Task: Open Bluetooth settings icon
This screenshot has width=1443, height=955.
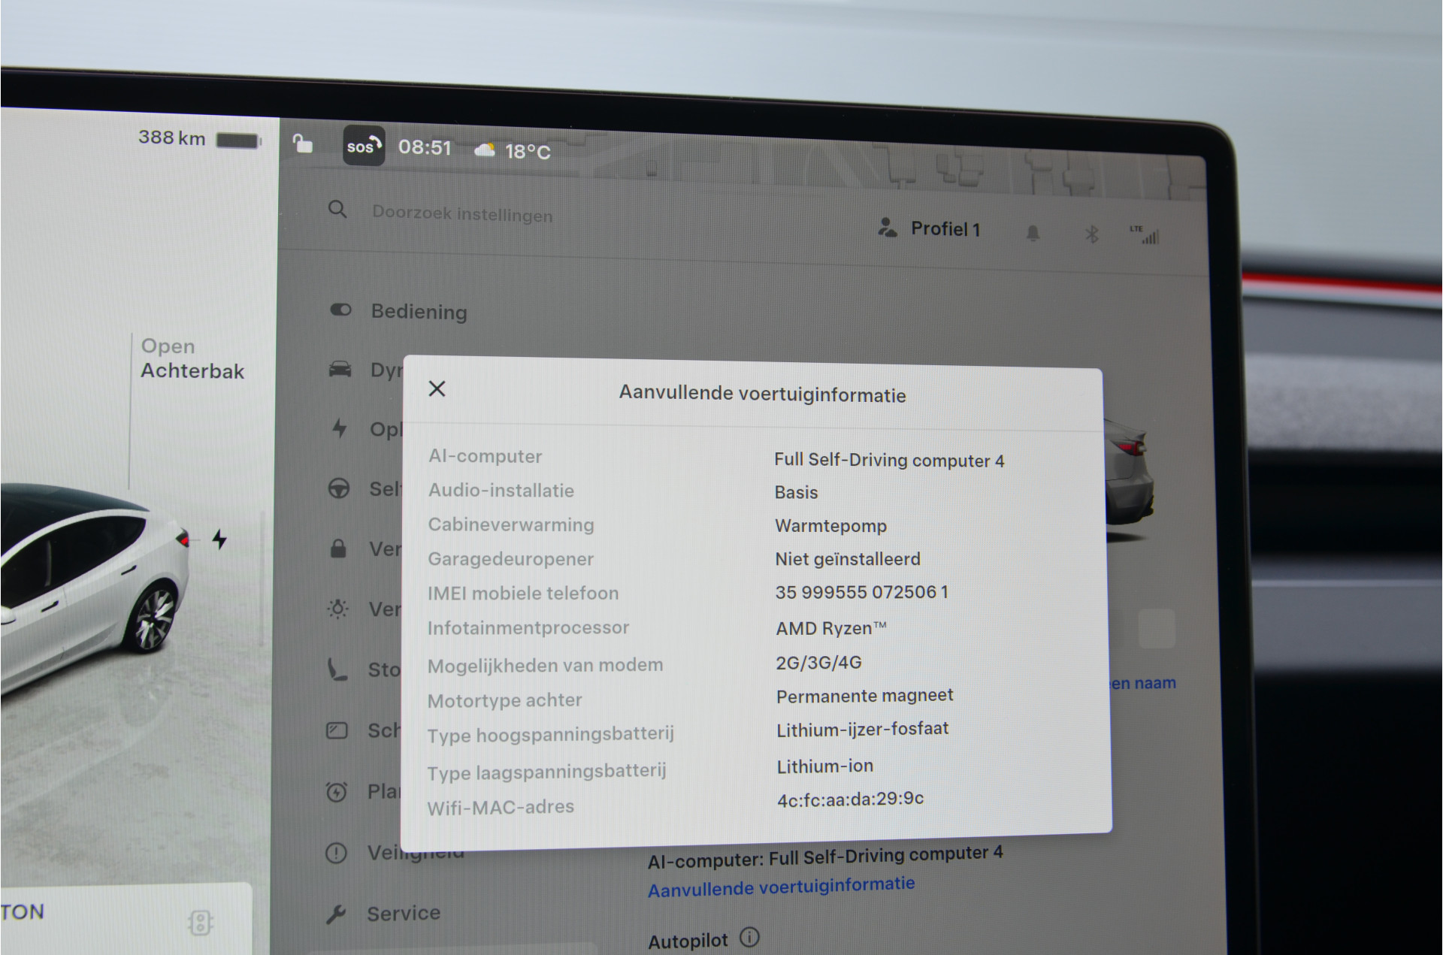Action: pos(1091,234)
